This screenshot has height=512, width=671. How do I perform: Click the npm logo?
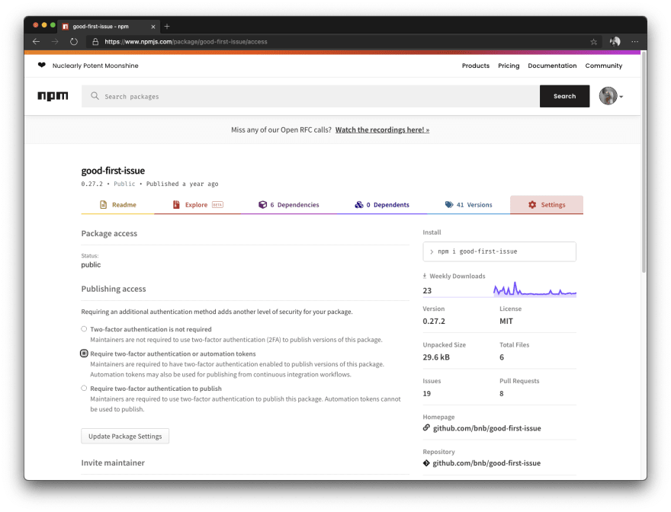pyautogui.click(x=53, y=96)
